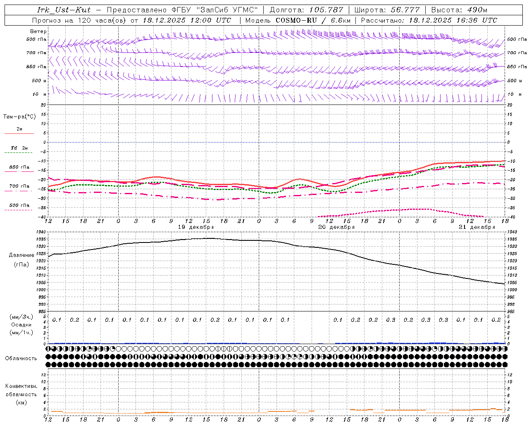
Task: Click the Тем-ра(°C) panel label
Action: tap(19, 117)
